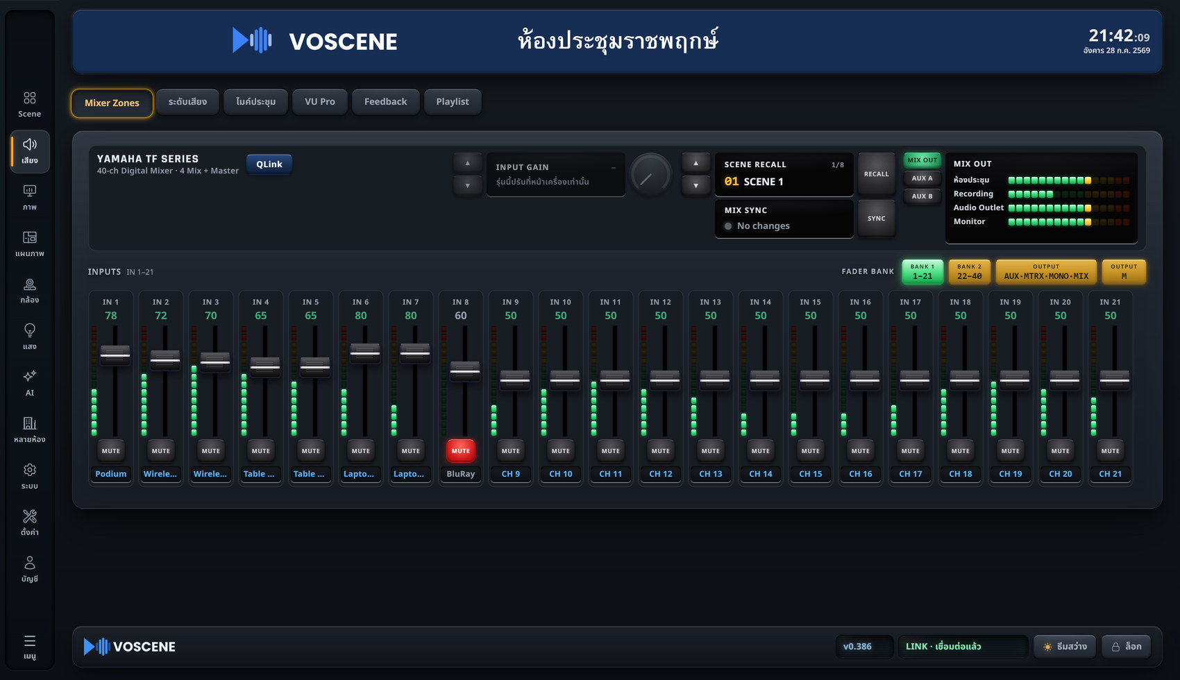
Task: Click the BluRay channel name label
Action: (x=461, y=474)
